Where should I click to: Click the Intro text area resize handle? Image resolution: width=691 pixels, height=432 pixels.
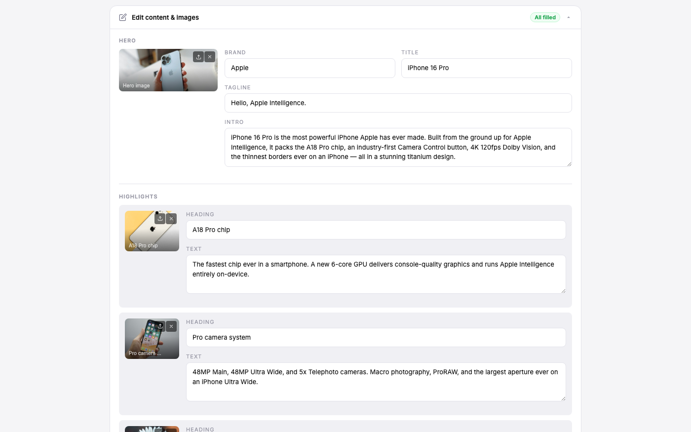pos(569,164)
